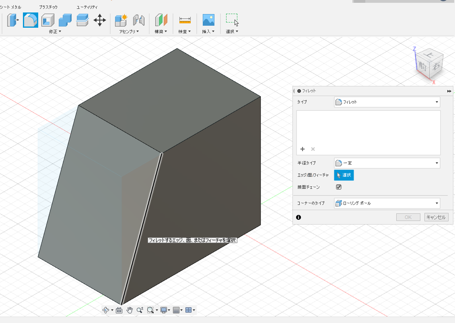The width and height of the screenshot is (455, 323).
Task: Select the highlighted slanted edge of the body
Action: 142,229
